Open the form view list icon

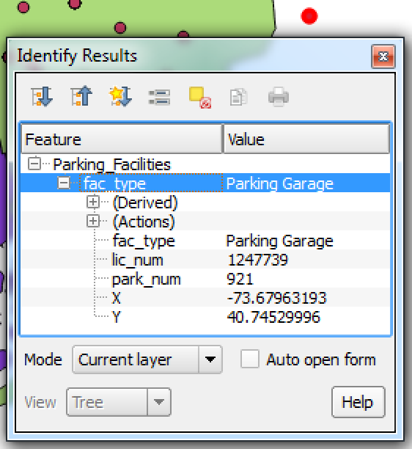point(159,98)
